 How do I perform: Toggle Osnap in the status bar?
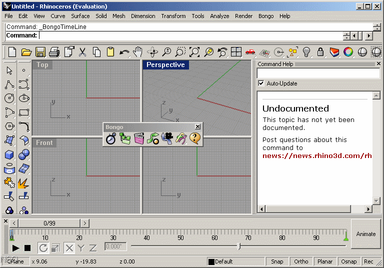(x=349, y=261)
